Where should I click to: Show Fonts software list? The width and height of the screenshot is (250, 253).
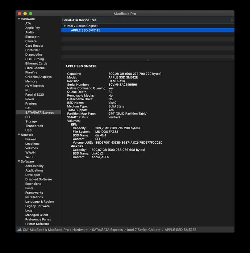pos(29,188)
